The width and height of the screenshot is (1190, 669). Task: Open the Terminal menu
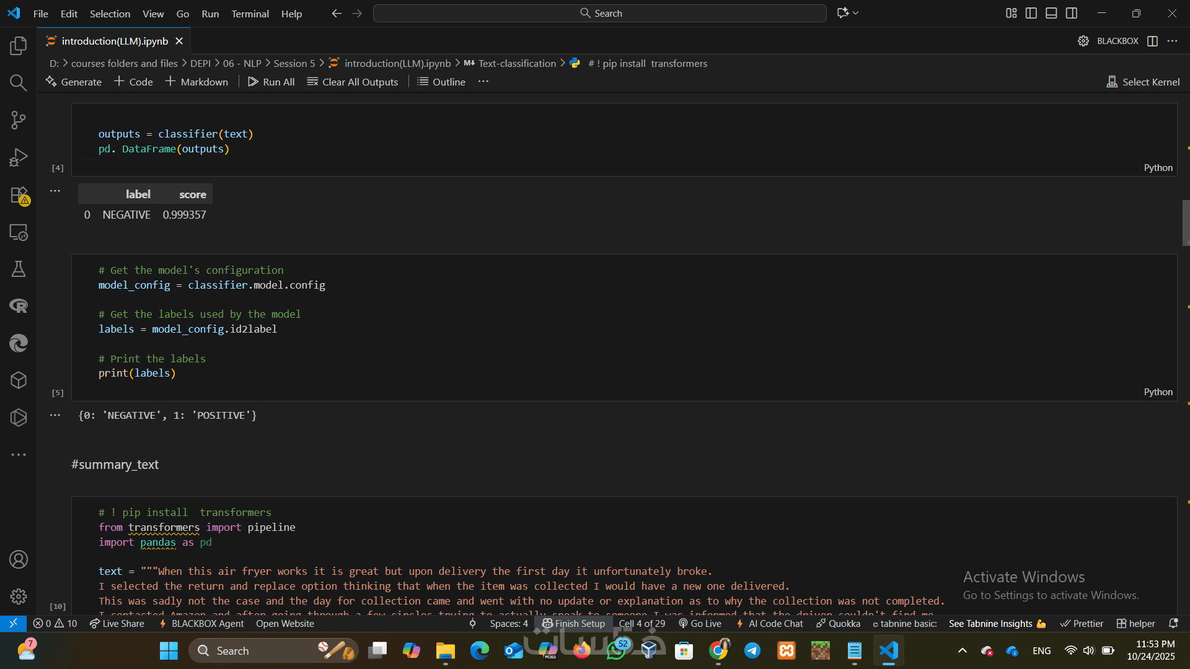[250, 14]
